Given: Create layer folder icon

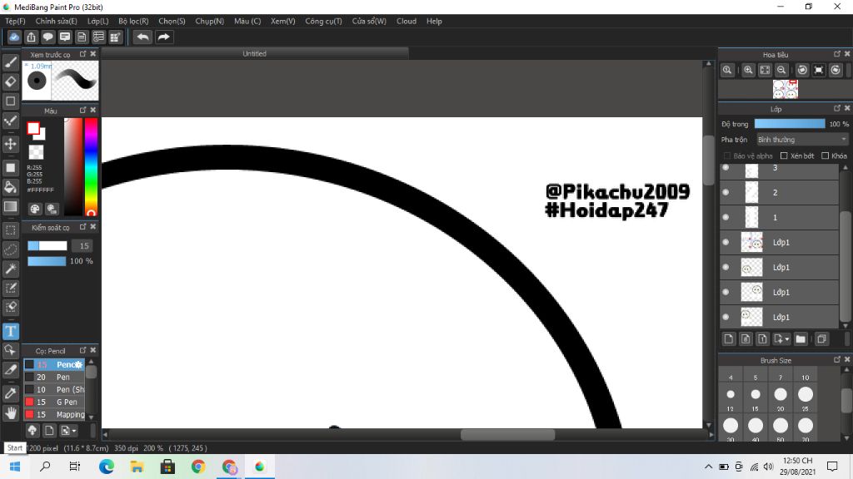Looking at the screenshot, I should (801, 339).
